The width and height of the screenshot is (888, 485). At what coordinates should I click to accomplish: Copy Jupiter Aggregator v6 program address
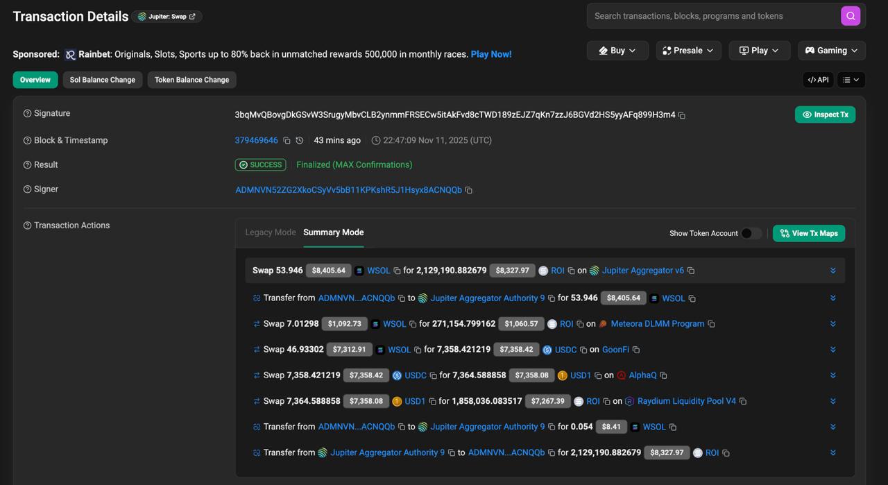(691, 271)
